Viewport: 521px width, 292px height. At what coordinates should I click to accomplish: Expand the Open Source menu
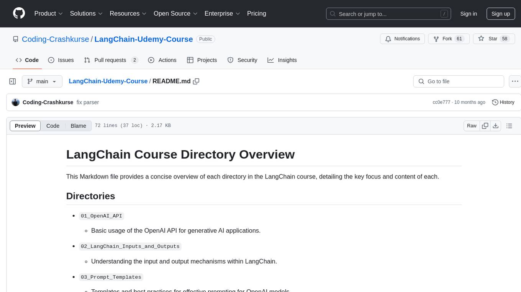tap(175, 13)
